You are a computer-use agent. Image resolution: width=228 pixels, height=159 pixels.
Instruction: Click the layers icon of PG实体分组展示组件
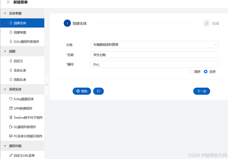coord(11,136)
